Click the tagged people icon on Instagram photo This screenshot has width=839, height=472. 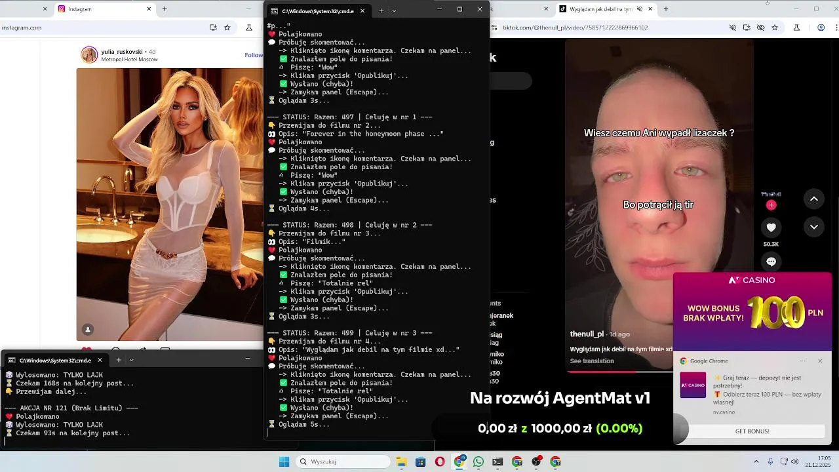coord(88,330)
